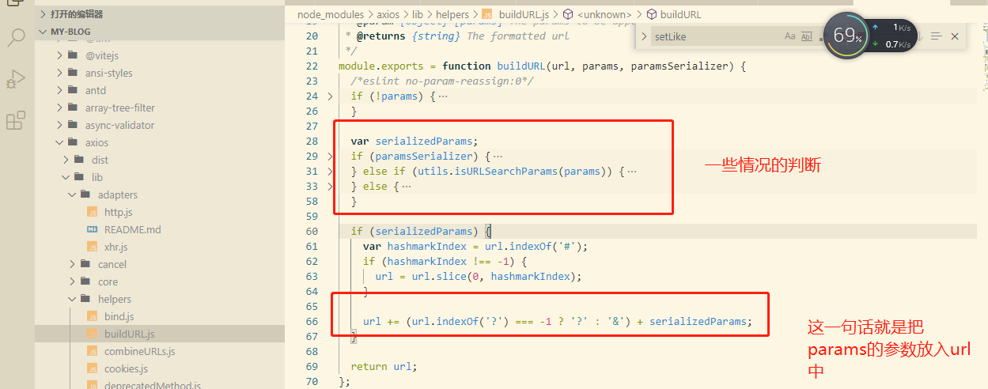The width and height of the screenshot is (988, 389).
Task: Click the eslint no-param-reassign comment
Action: (442, 81)
